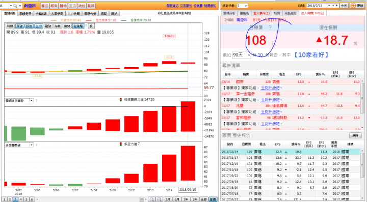Click the zoom in magnifier icon
This screenshot has height=202, width=367.
160,199
